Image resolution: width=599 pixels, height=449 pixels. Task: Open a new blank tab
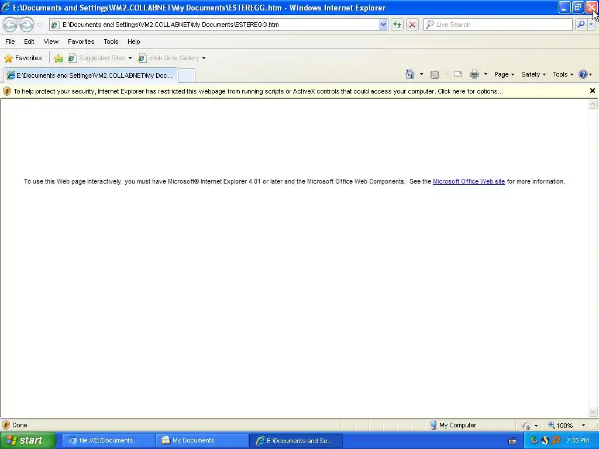click(x=187, y=75)
